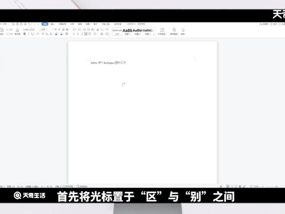Click the Subscript icon

pos(47,34)
